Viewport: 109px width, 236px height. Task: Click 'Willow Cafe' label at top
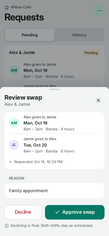[21, 7]
